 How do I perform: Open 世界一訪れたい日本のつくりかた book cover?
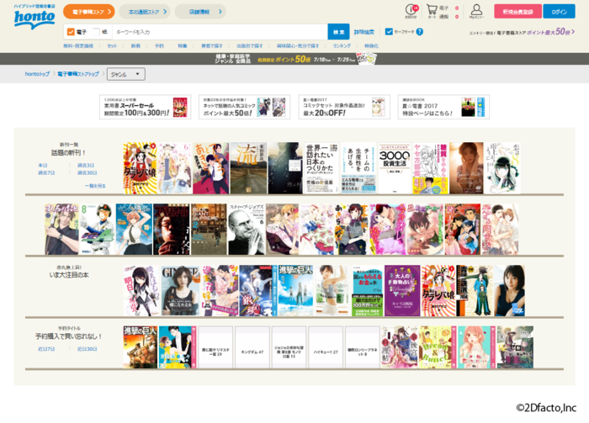coord(321,168)
